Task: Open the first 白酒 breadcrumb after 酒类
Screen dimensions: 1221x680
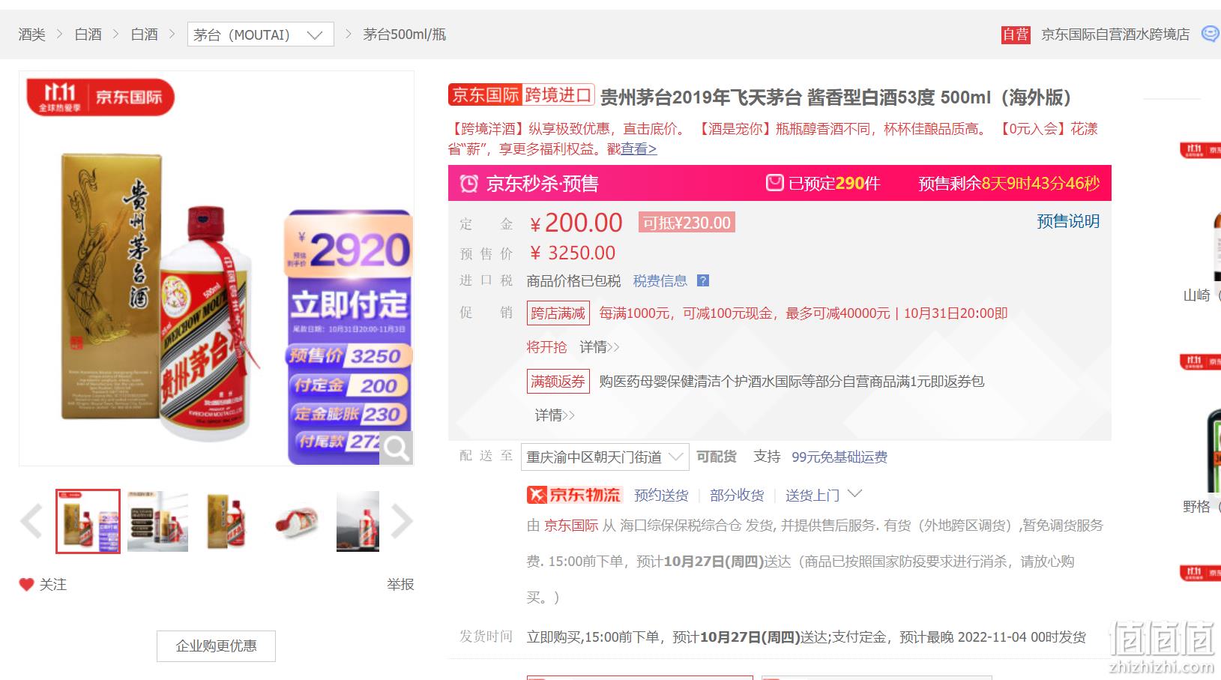Action: pos(88,34)
